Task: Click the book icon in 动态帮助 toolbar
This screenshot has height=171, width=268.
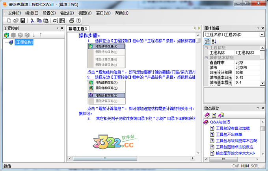Action: (207, 115)
